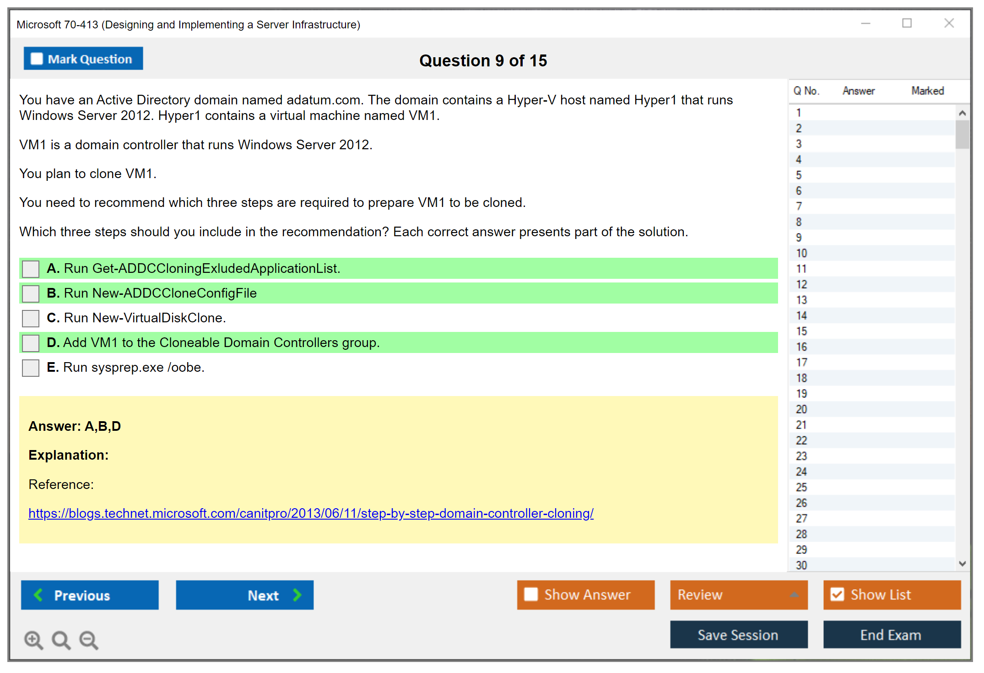Check answer option B checkbox

[x=30, y=293]
